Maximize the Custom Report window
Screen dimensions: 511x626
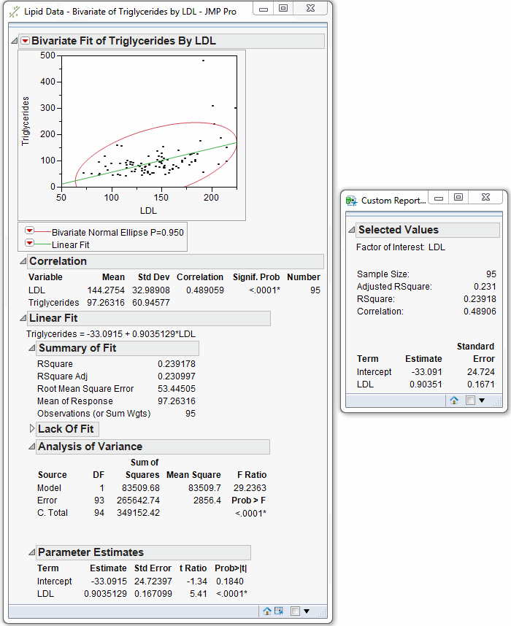tap(458, 198)
